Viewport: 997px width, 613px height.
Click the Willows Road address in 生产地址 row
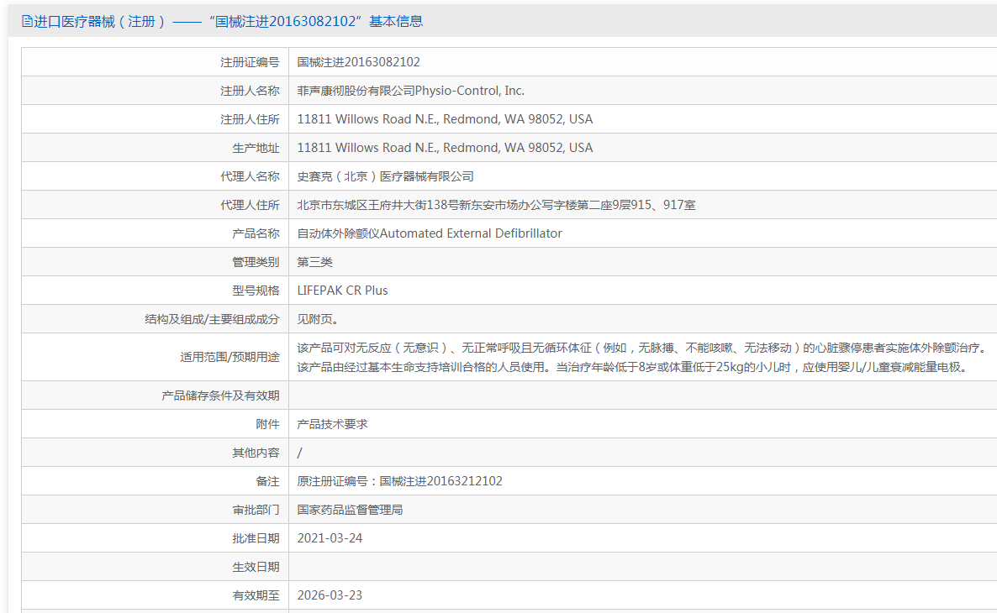point(445,148)
